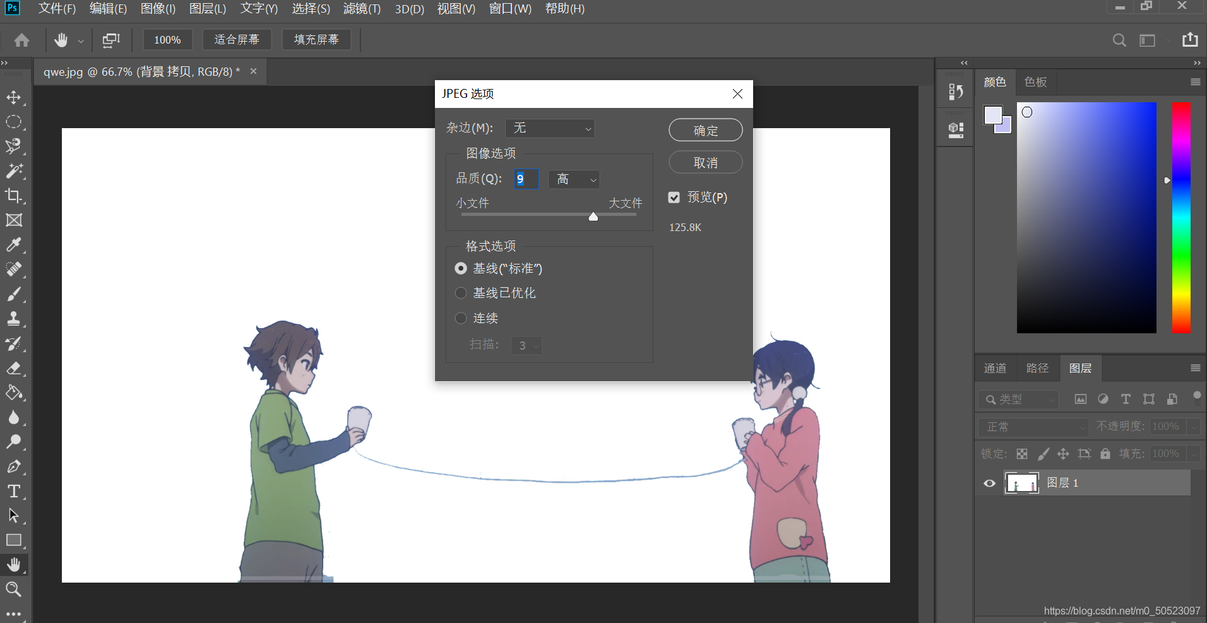This screenshot has width=1207, height=623.
Task: Close the JPEG 选项 dialog with X
Action: 737,94
